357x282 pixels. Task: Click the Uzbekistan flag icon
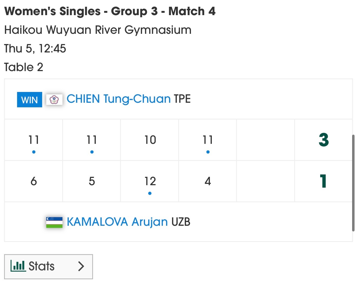click(x=54, y=222)
